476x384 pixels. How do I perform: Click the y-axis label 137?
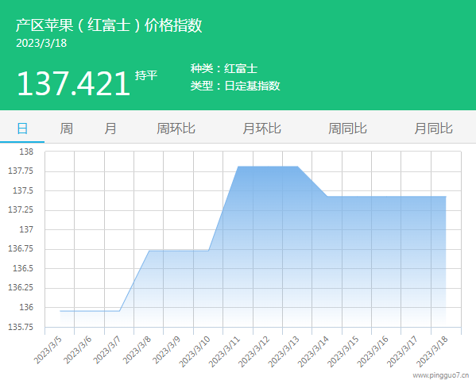pyautogui.click(x=26, y=229)
